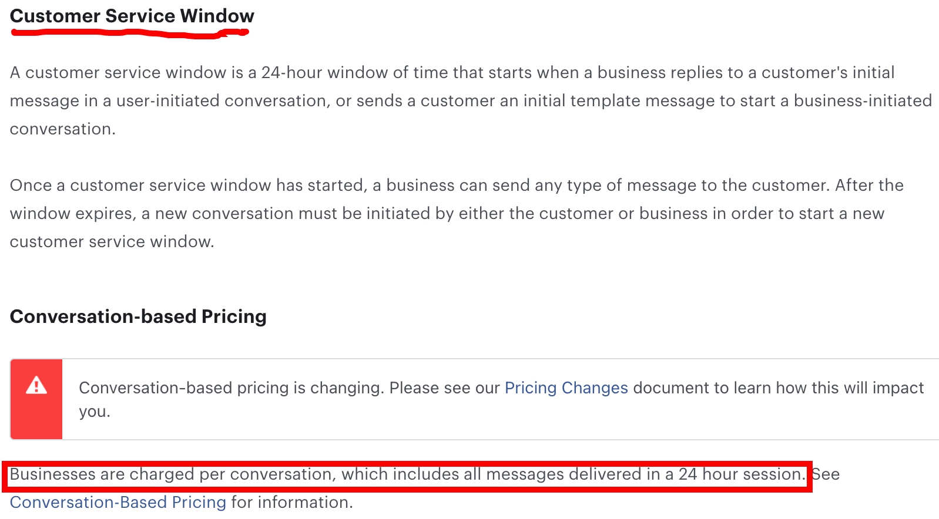This screenshot has height=519, width=939.
Task: Click the Customer Service Window heading
Action: [132, 16]
